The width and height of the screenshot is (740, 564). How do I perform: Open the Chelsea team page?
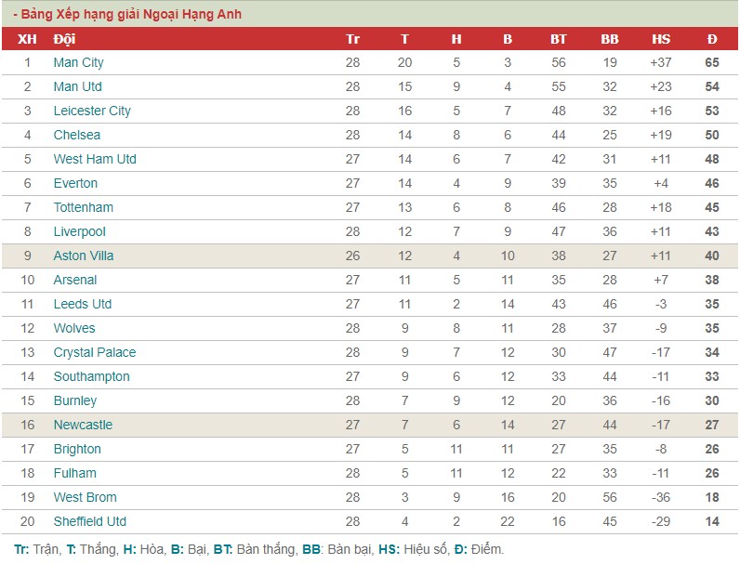pos(77,135)
